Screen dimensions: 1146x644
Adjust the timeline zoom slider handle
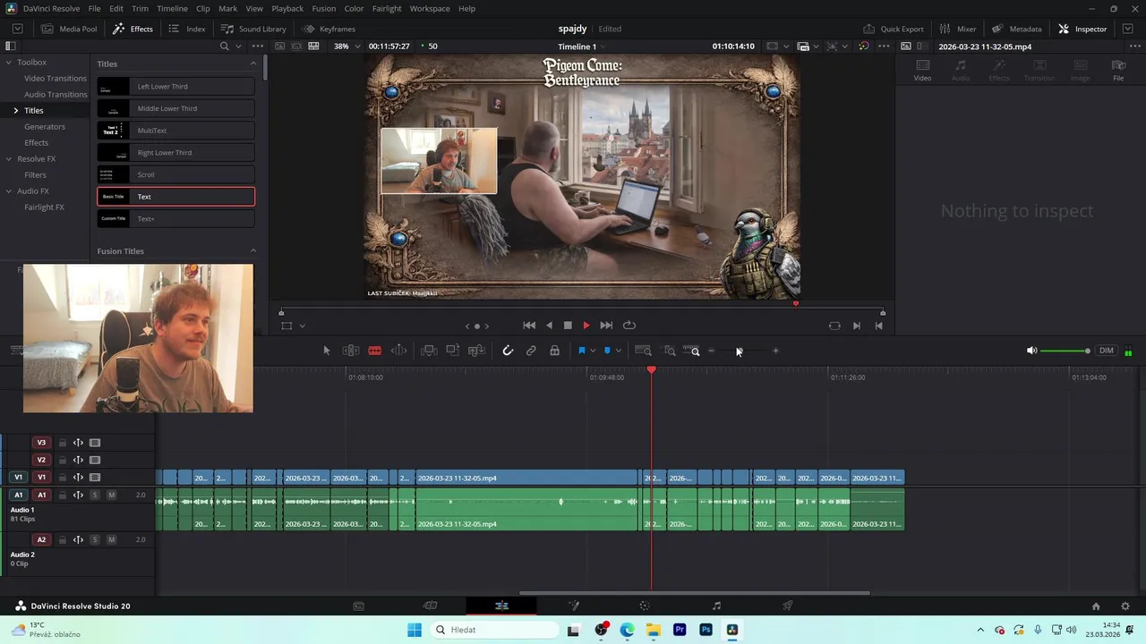pos(740,351)
